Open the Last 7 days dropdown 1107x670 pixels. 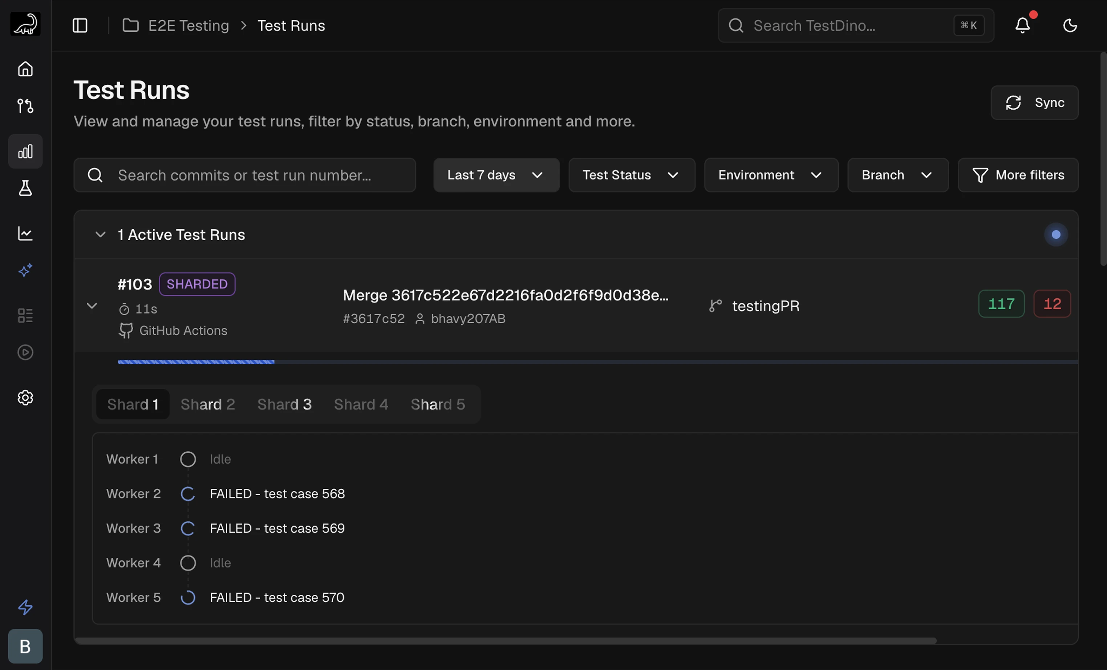[496, 175]
